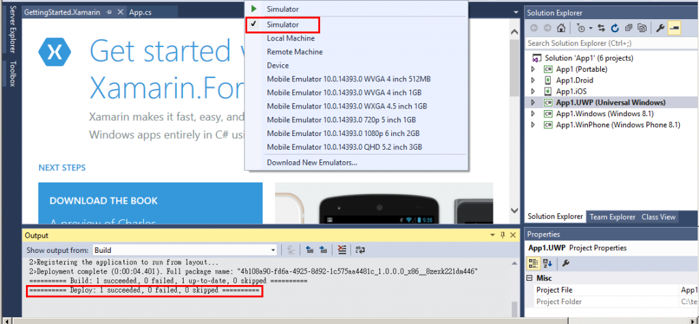
Task: Open the Output window position dropdown arrow
Action: [x=493, y=235]
